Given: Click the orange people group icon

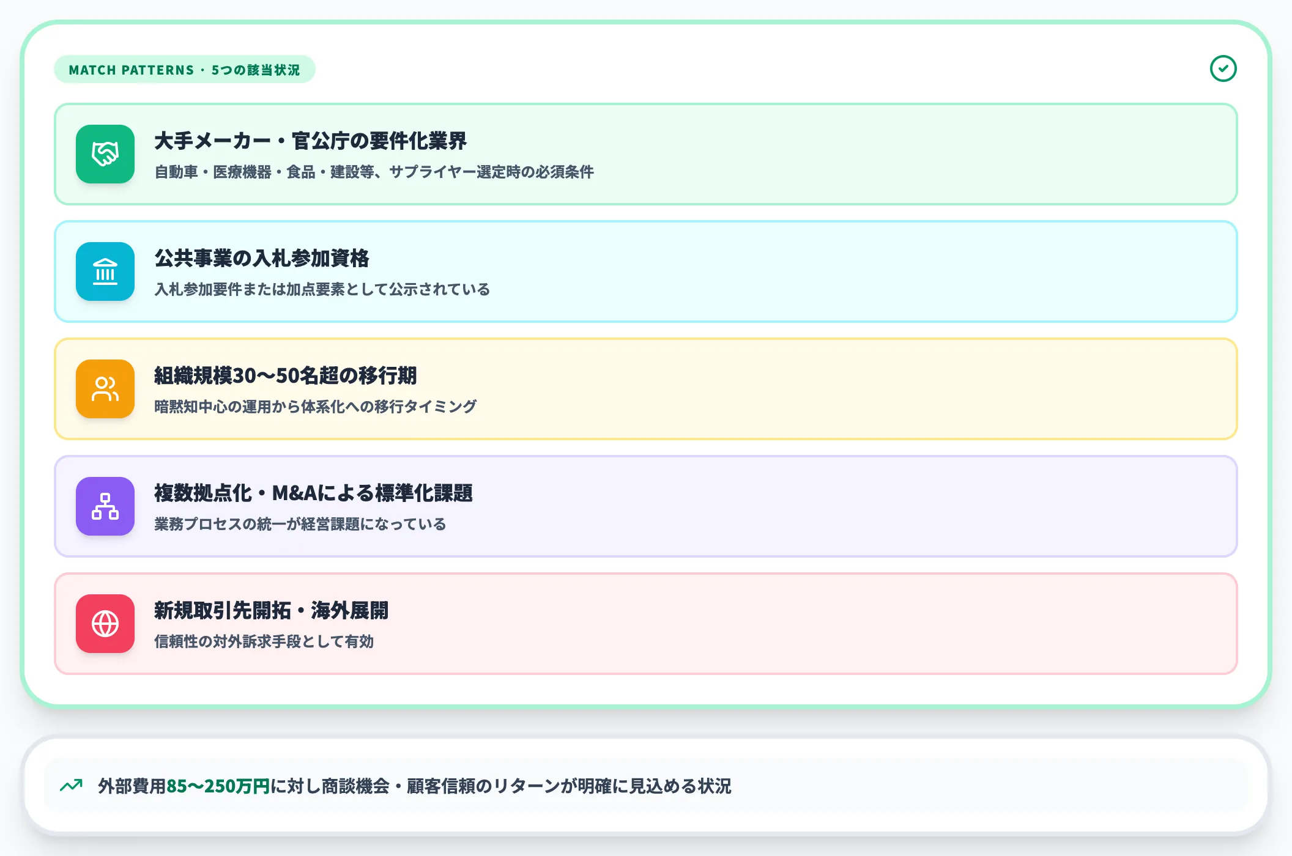Looking at the screenshot, I should point(105,389).
